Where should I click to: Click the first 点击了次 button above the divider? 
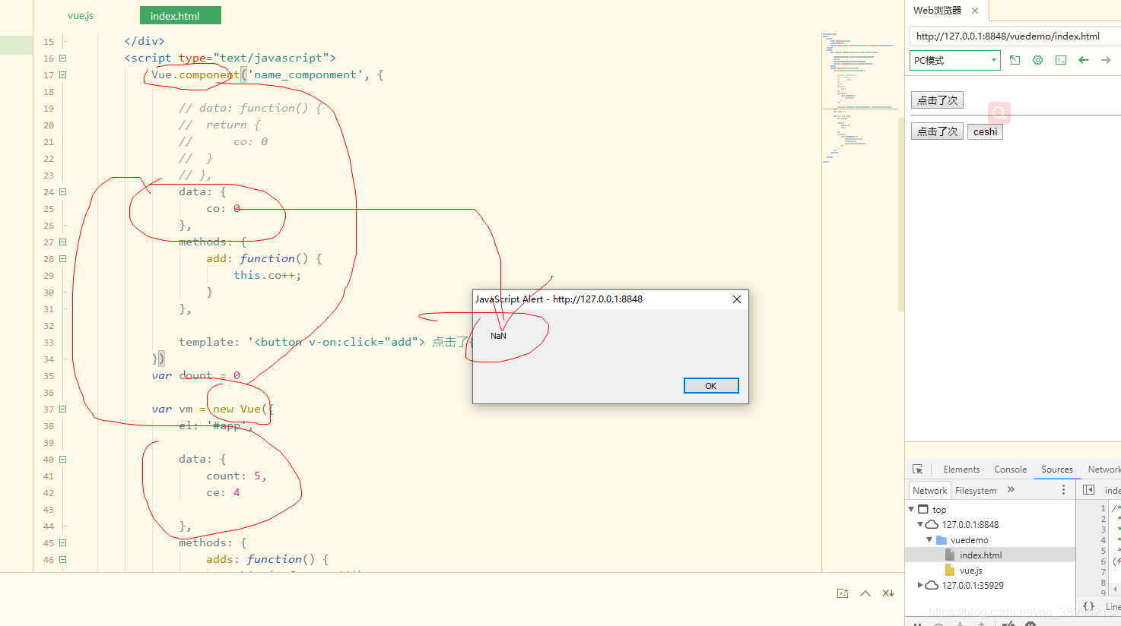click(x=937, y=100)
